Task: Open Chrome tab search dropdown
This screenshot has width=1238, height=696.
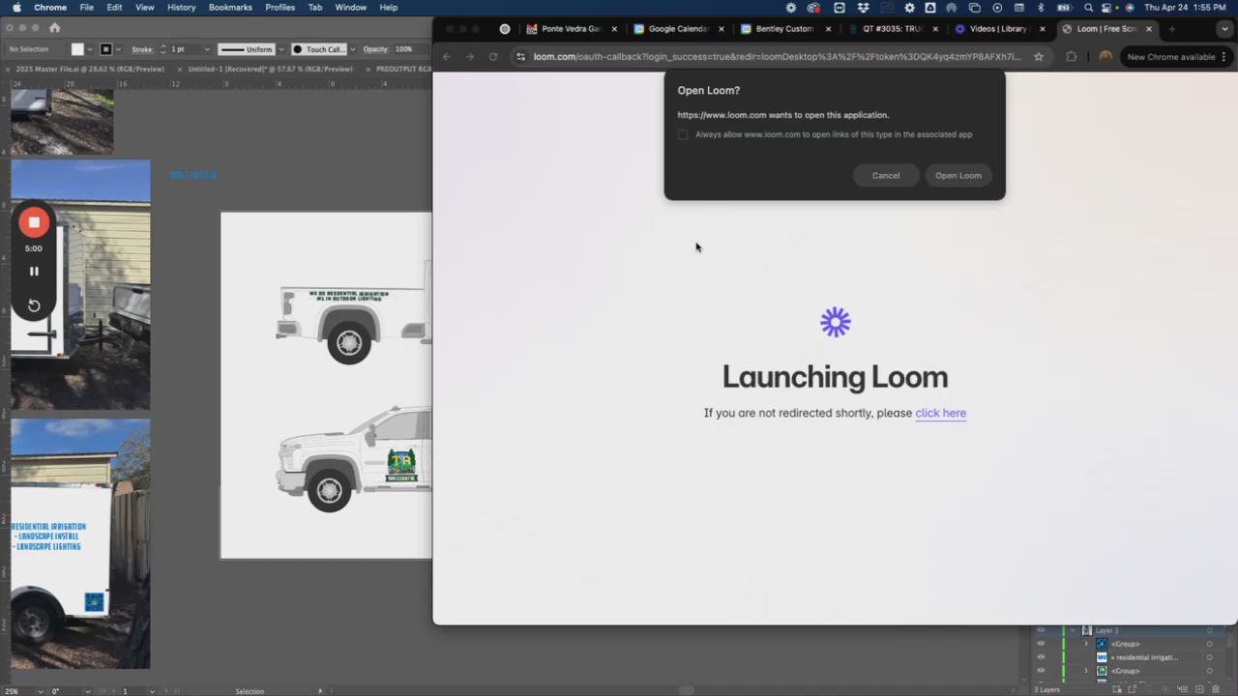Action: (1224, 29)
